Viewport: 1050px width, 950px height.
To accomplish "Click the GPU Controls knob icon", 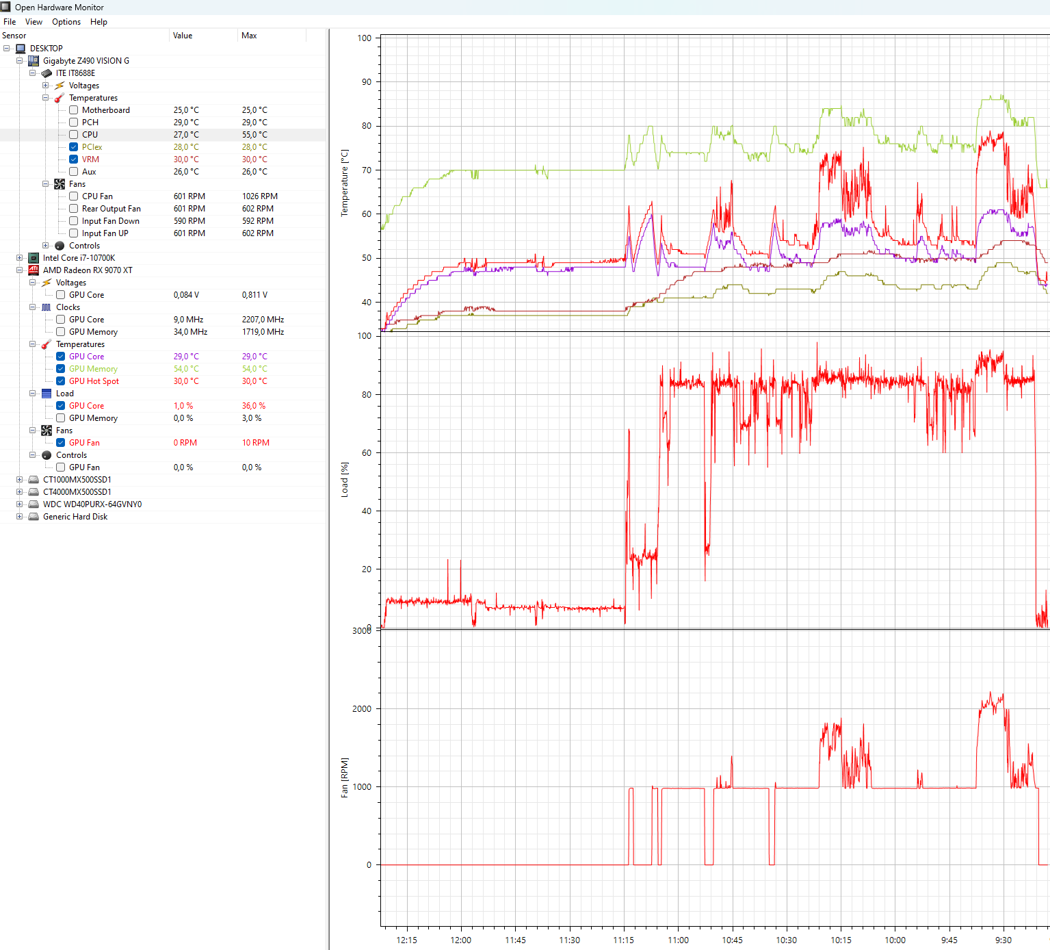I will pyautogui.click(x=47, y=455).
